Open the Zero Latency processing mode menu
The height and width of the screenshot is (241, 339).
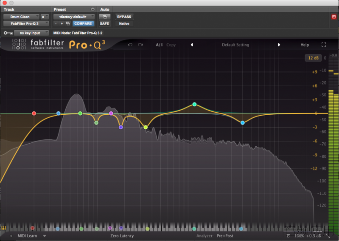(122, 236)
